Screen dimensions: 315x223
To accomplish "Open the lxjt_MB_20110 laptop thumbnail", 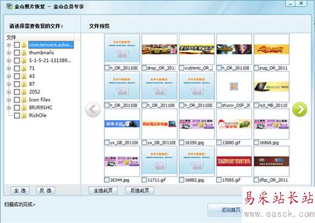I will pyautogui.click(x=271, y=86).
